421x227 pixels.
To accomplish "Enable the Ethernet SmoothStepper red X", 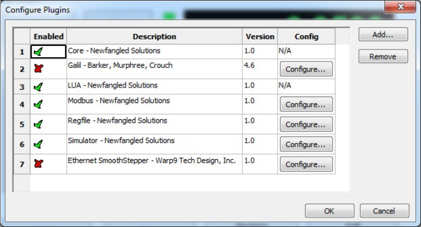I will click(x=38, y=164).
